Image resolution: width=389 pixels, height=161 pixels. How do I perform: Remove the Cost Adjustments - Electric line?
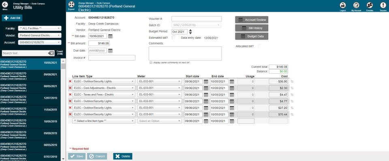pos(70,88)
